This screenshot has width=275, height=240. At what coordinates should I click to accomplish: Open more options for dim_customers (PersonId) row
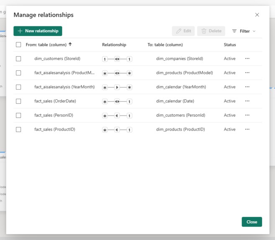247,115
